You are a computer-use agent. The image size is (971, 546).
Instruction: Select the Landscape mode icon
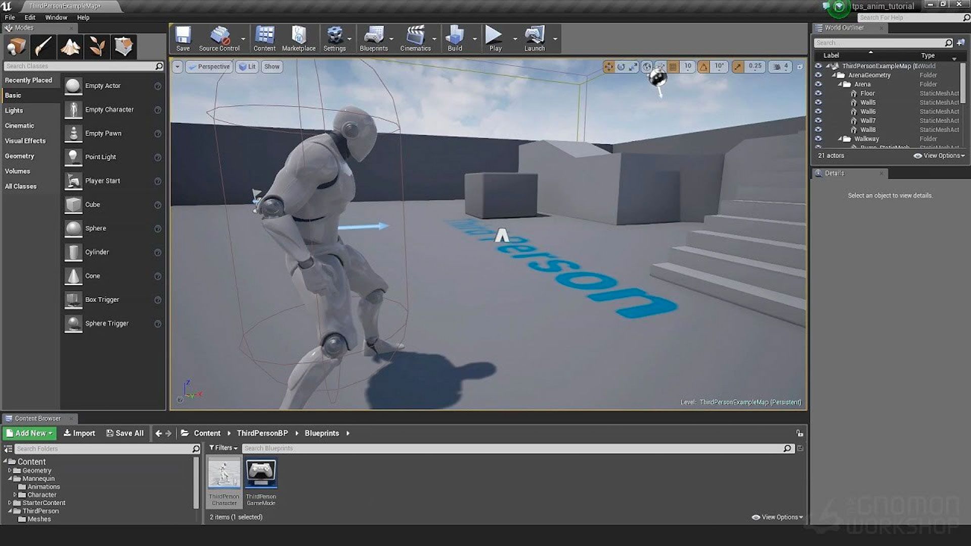click(70, 47)
